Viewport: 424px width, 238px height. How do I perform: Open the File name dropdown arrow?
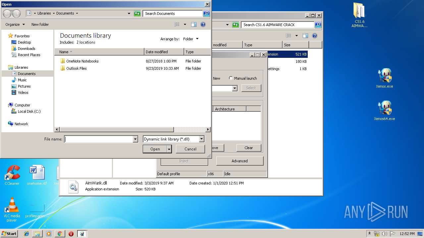coord(135,139)
